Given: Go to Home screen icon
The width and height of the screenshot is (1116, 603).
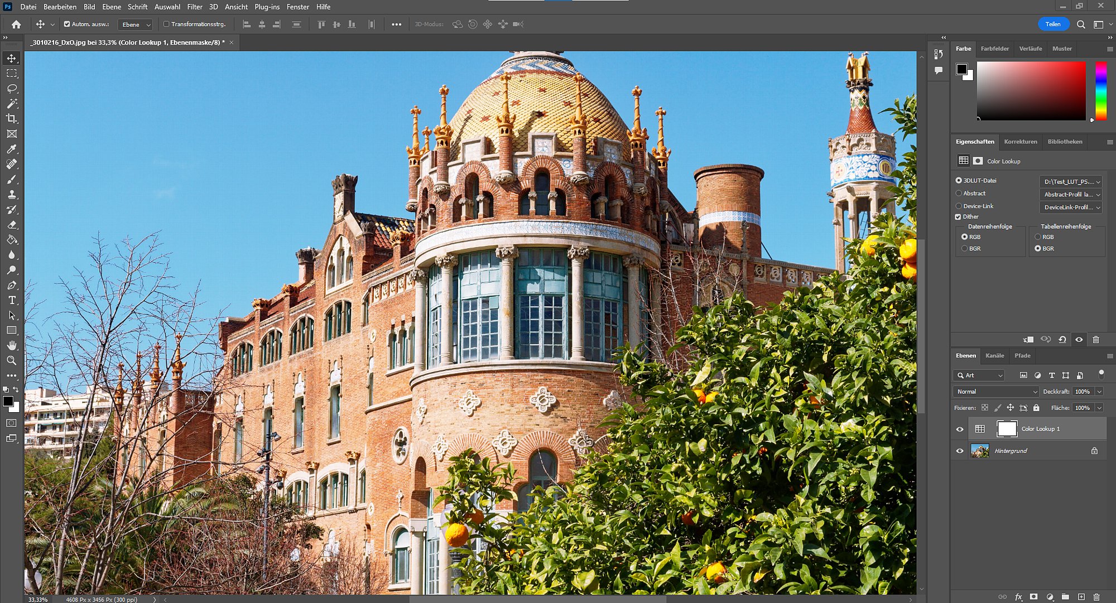Looking at the screenshot, I should (16, 25).
